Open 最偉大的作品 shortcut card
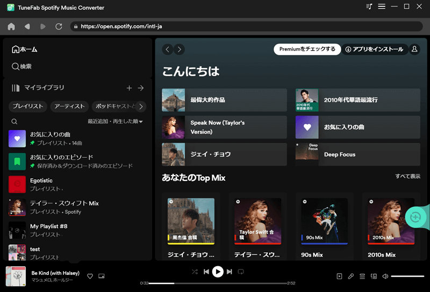Screen dimensions: 430x292 point(224,100)
